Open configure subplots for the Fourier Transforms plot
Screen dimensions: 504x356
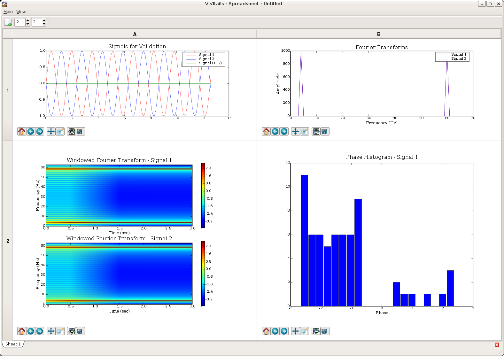click(316, 131)
